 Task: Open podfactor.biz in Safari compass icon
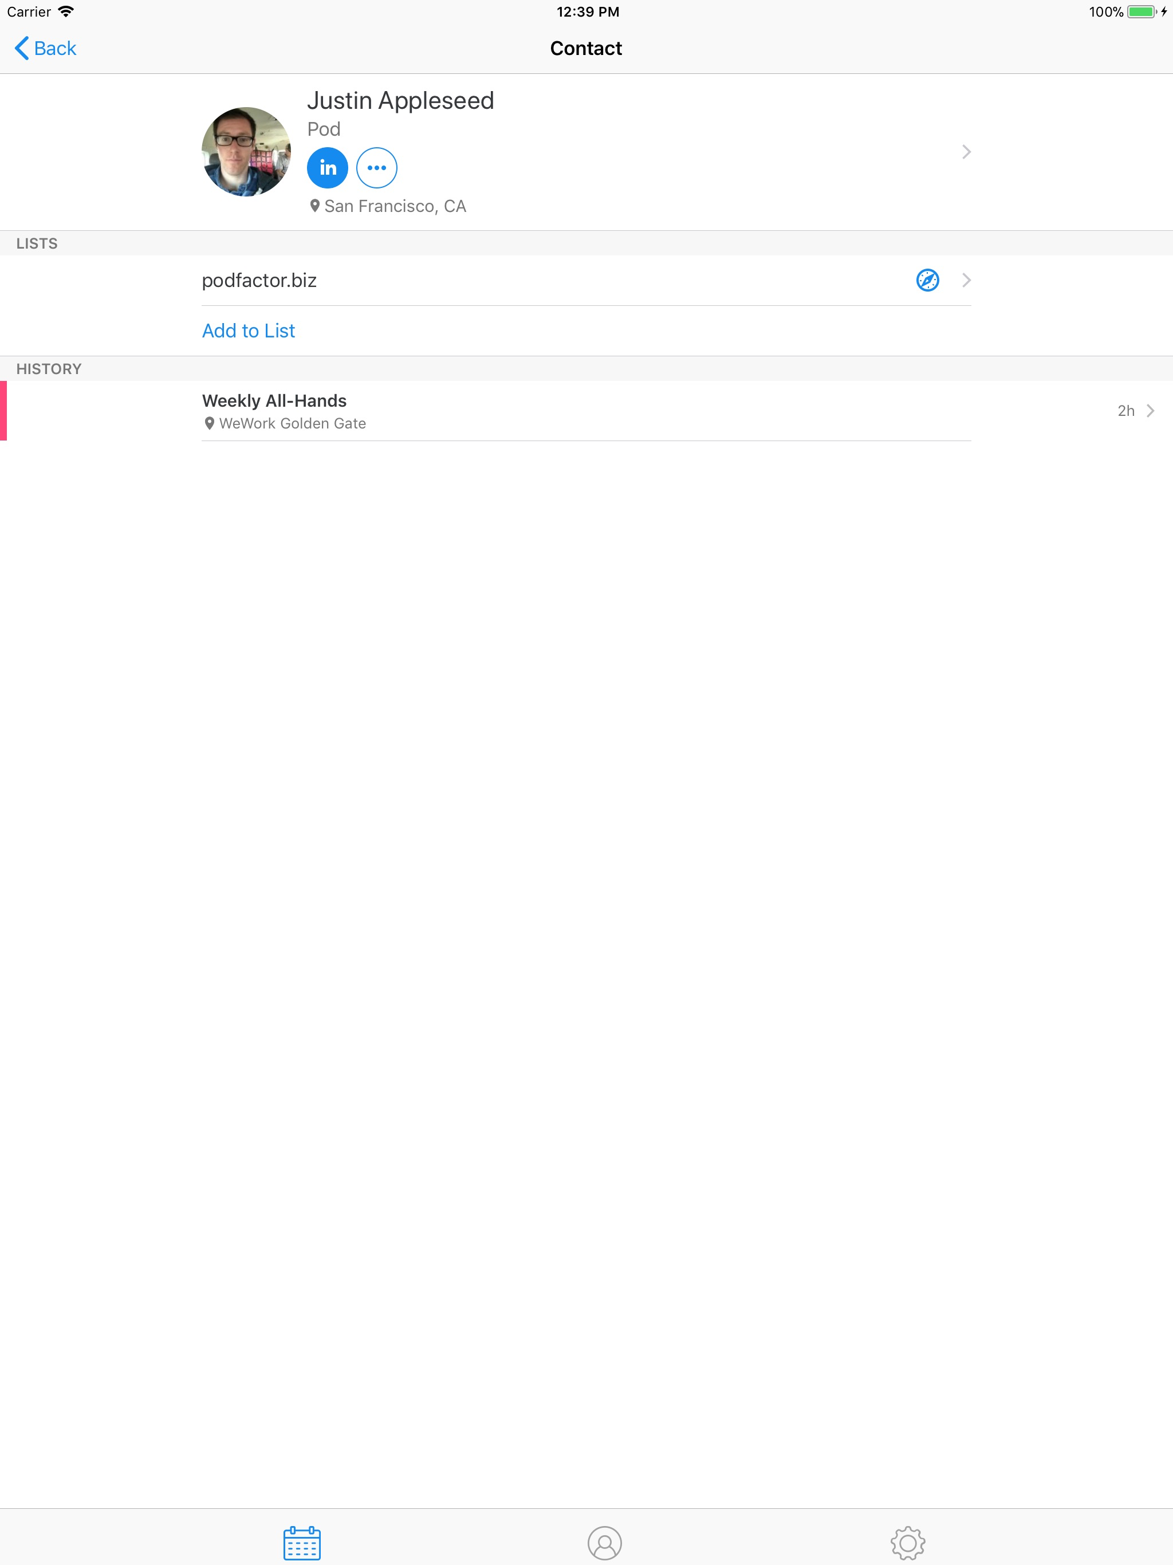pos(927,280)
